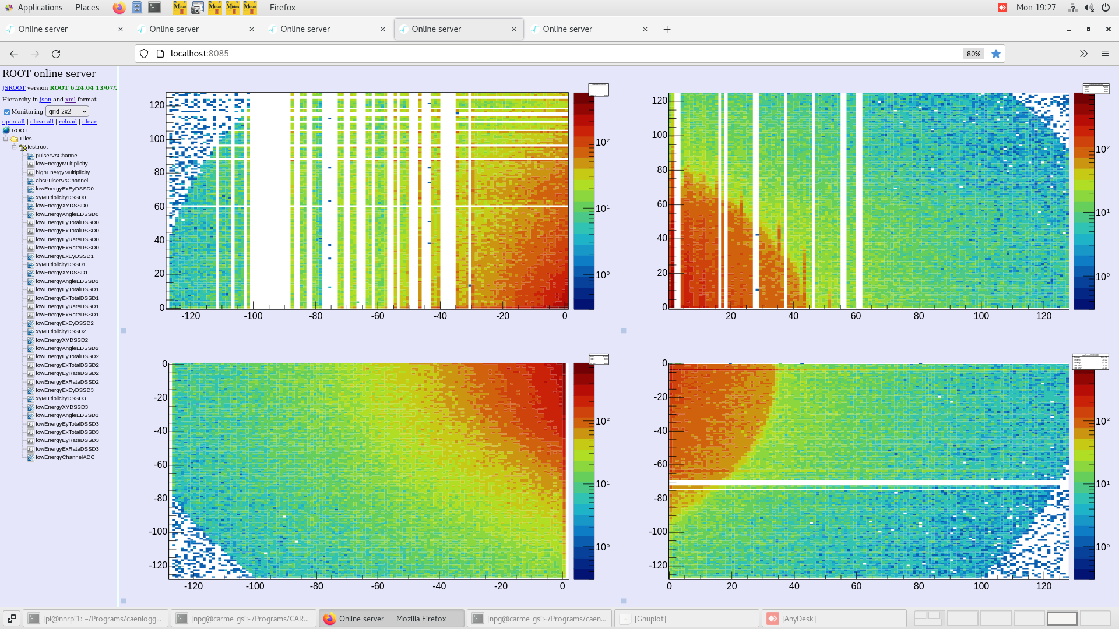Mute system audio via the volume icon
The image size is (1119, 629).
coord(1089,8)
